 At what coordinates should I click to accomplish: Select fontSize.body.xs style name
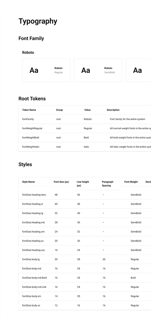[31, 305]
